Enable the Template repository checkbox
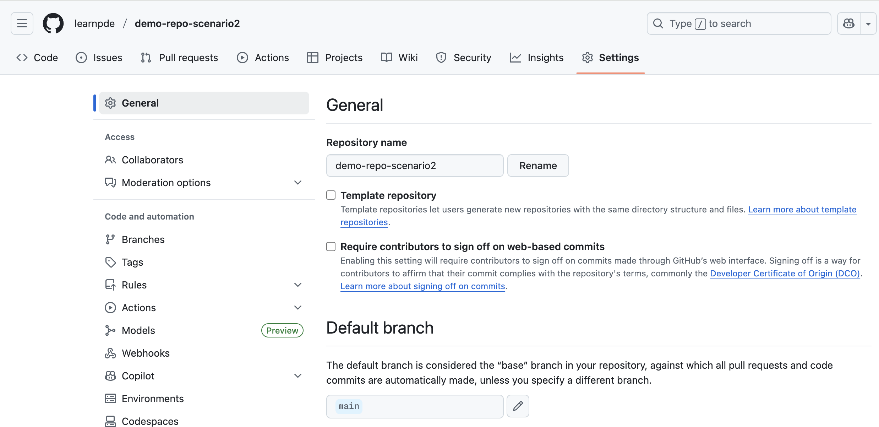Screen dimensions: 879x427 331,195
